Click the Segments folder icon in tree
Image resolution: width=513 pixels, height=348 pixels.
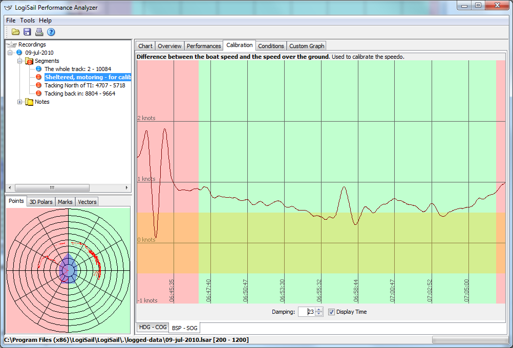pos(29,61)
